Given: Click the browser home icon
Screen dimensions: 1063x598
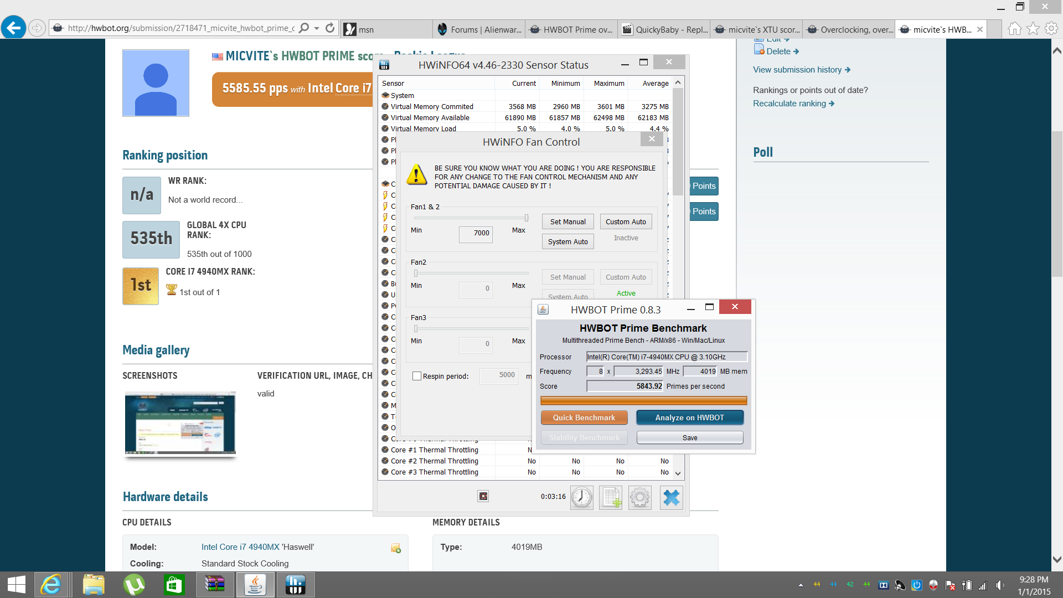Looking at the screenshot, I should 1014,28.
